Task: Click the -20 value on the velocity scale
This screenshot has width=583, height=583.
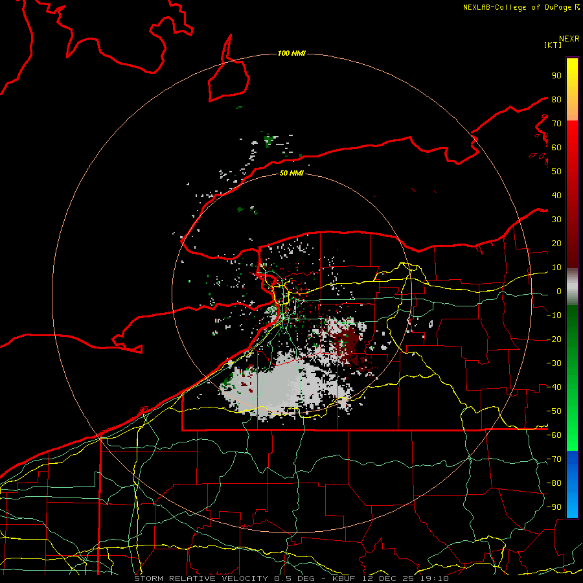Action: pyautogui.click(x=554, y=339)
